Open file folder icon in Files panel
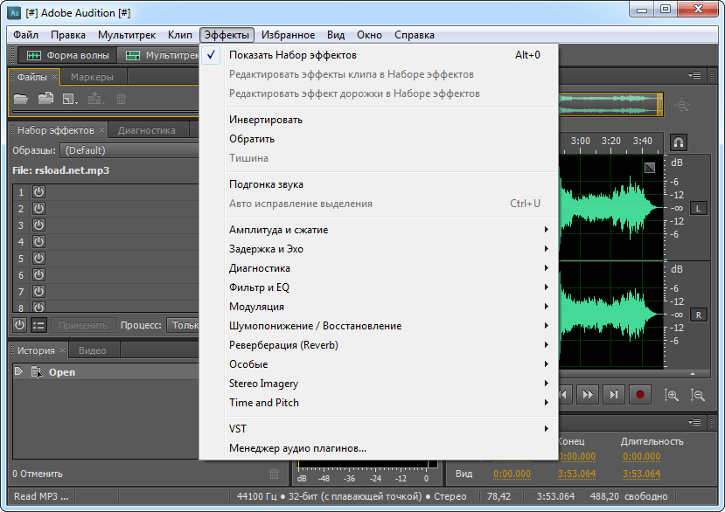The image size is (725, 512). [x=21, y=99]
